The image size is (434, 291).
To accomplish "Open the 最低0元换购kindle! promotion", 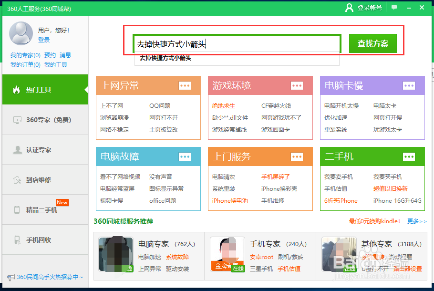I will click(374, 221).
